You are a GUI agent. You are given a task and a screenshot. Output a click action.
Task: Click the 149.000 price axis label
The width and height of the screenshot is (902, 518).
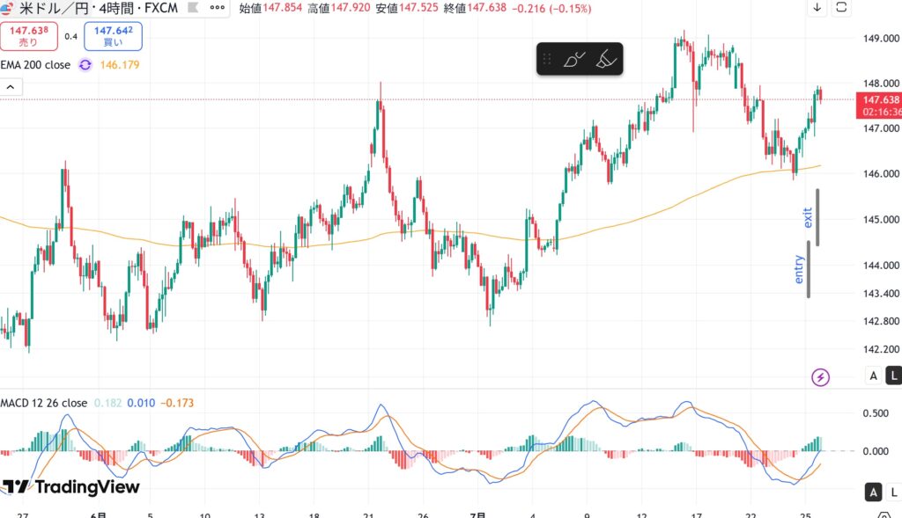pyautogui.click(x=881, y=39)
